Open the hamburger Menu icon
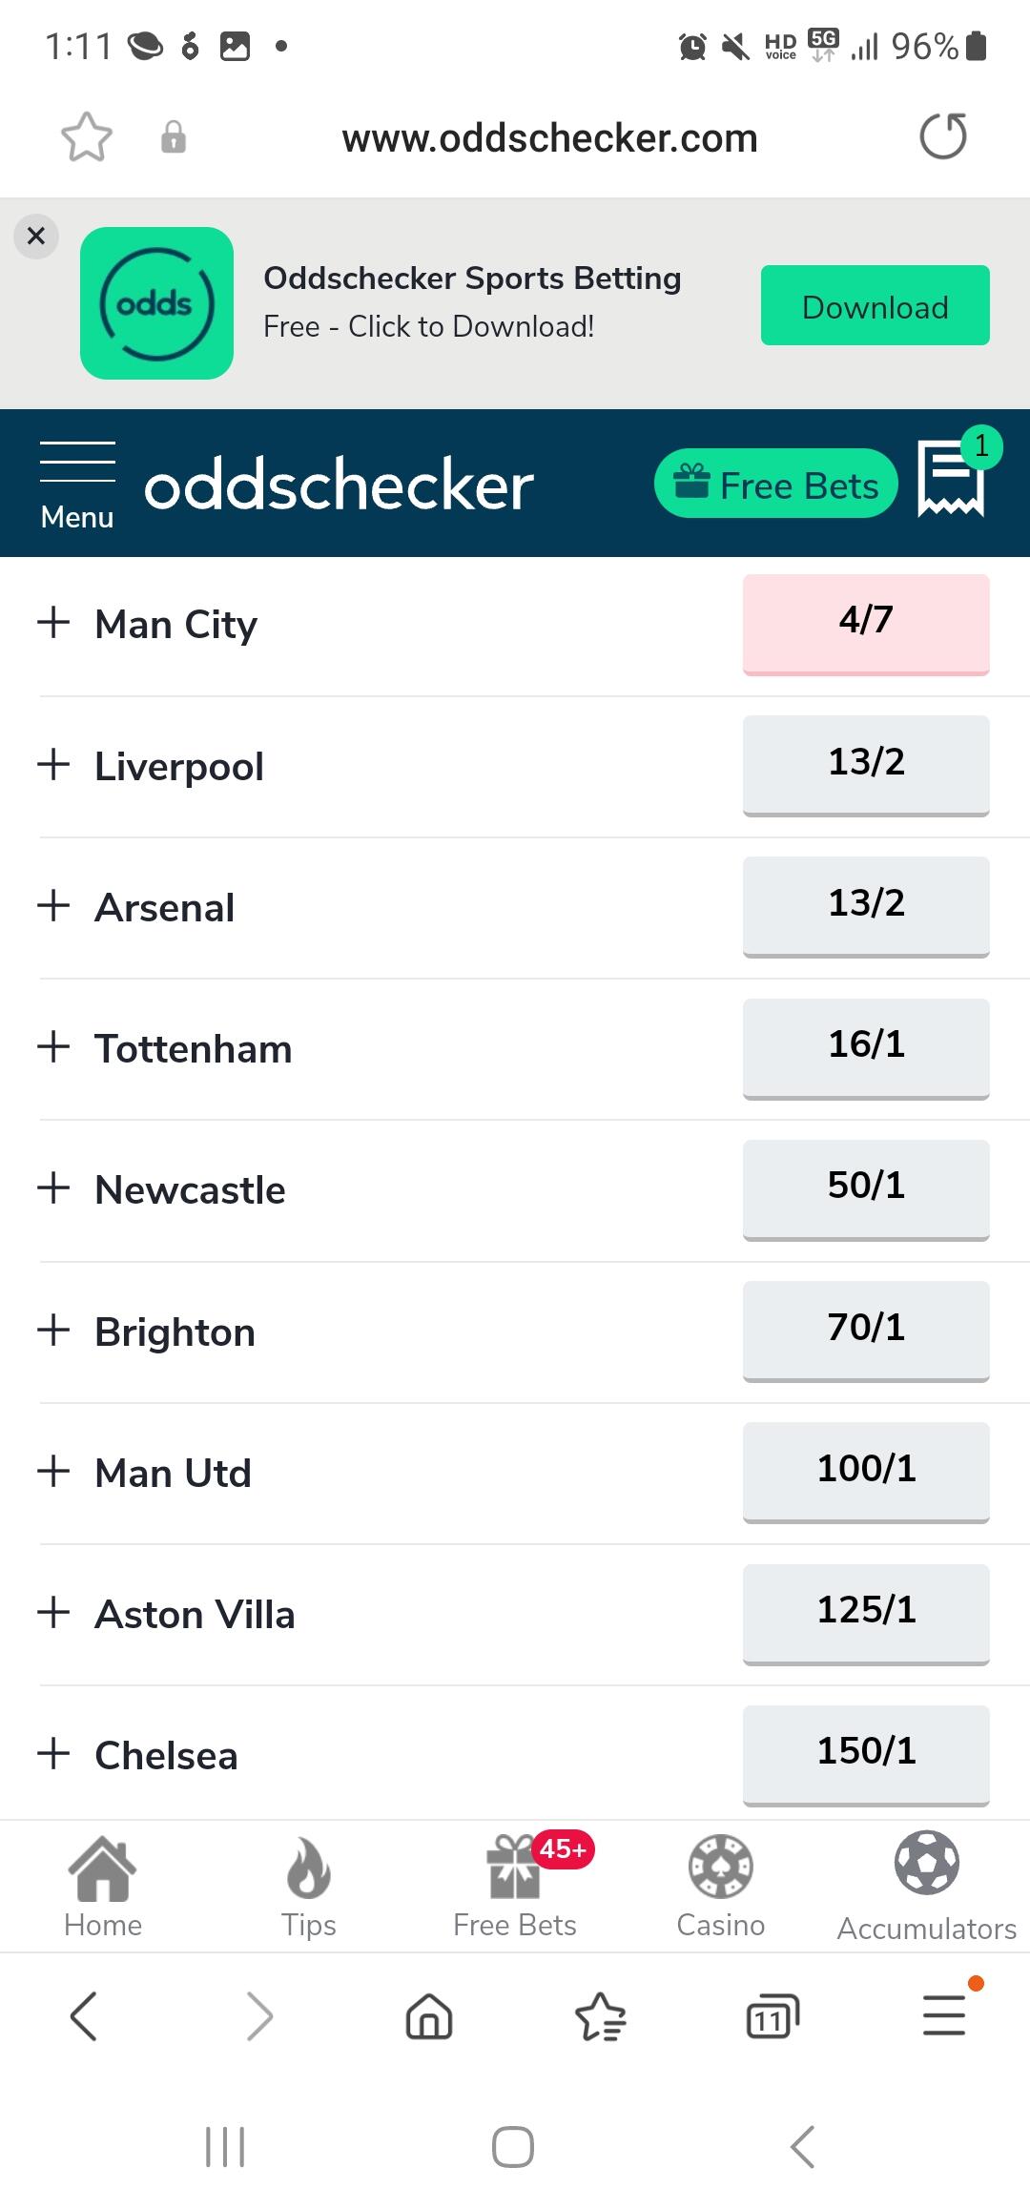 click(x=77, y=484)
